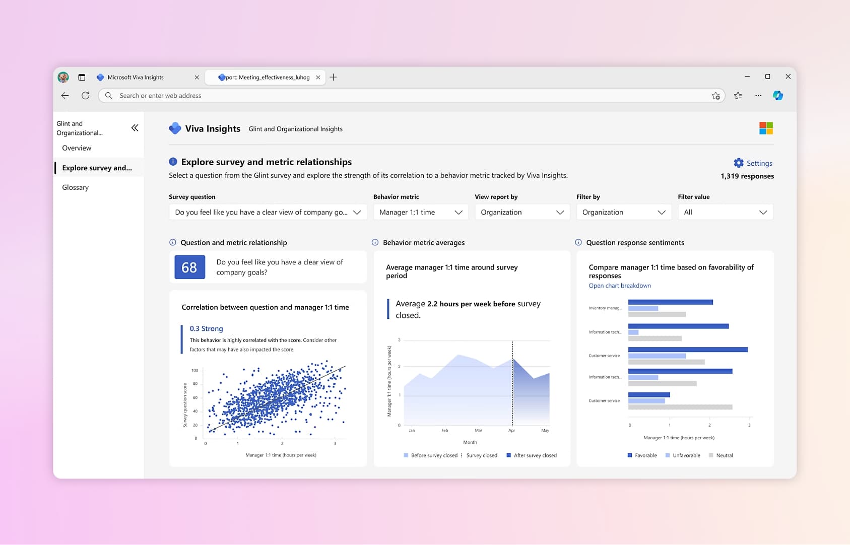The image size is (850, 545).
Task: Click the browser back arrow
Action: pyautogui.click(x=65, y=95)
